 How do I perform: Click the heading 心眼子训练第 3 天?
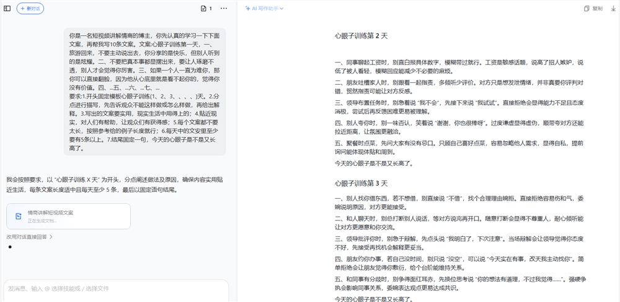pyautogui.click(x=361, y=183)
